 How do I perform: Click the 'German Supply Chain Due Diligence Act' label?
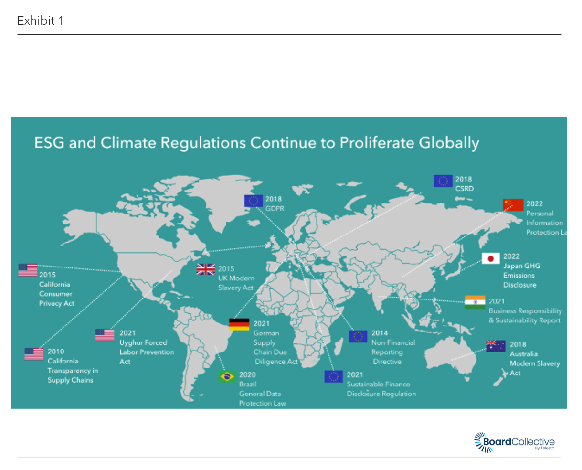coord(272,347)
